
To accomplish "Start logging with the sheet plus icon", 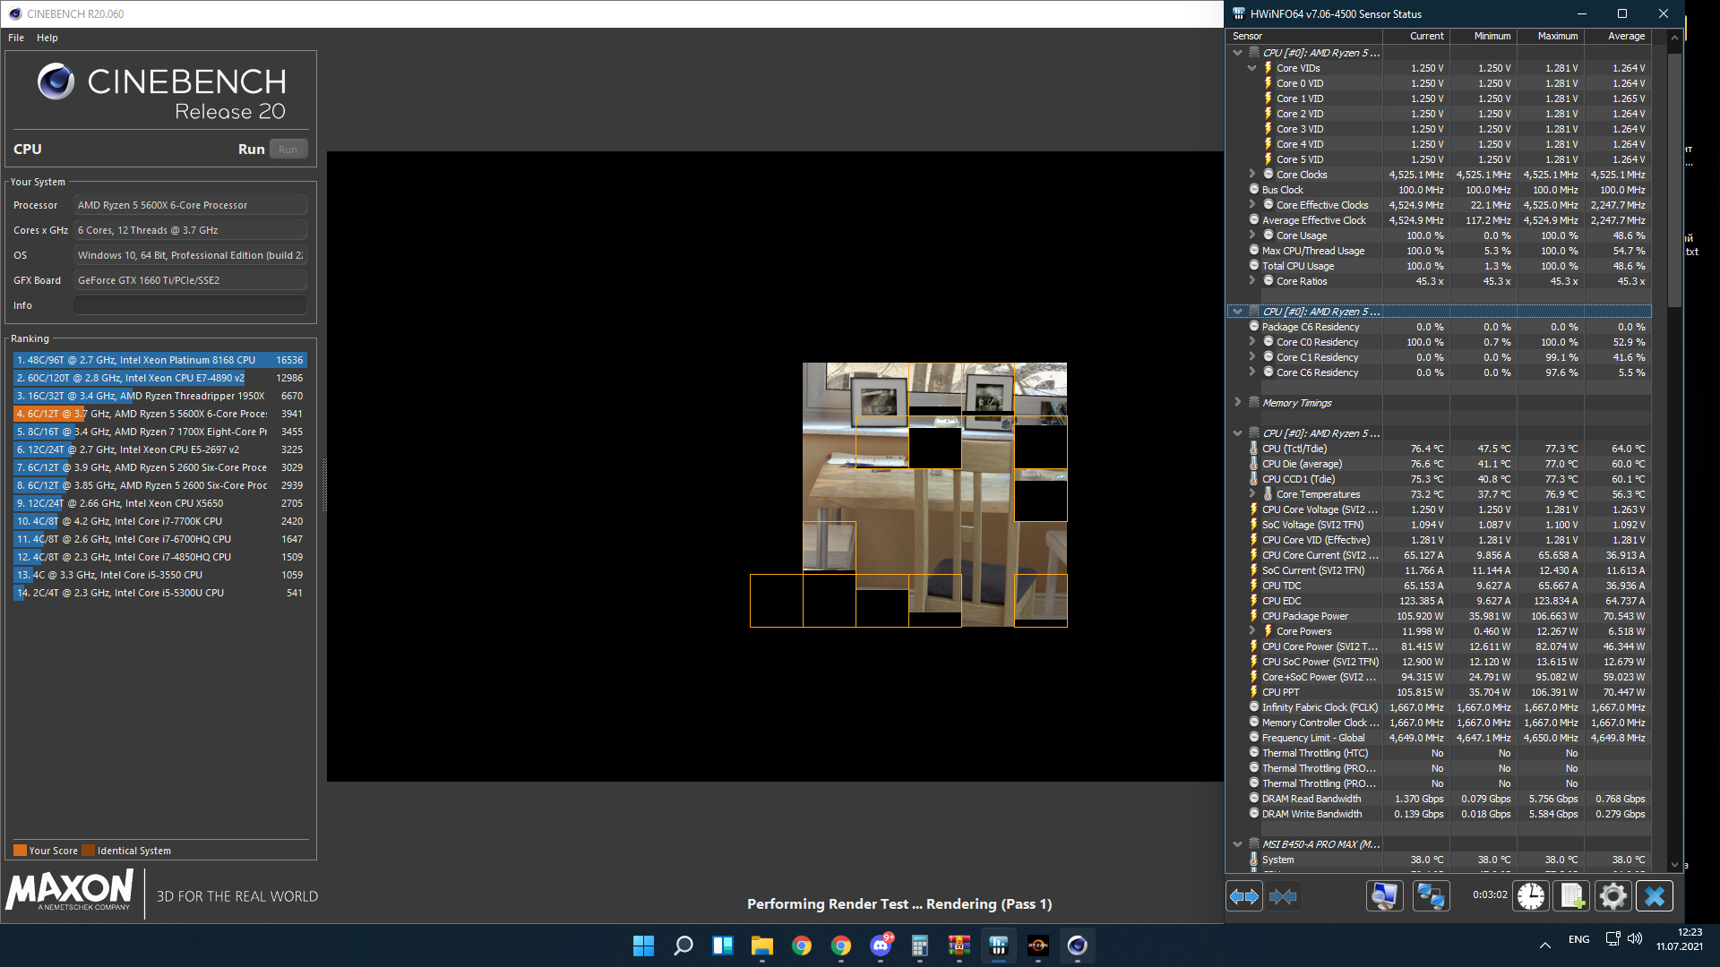I will [x=1572, y=896].
